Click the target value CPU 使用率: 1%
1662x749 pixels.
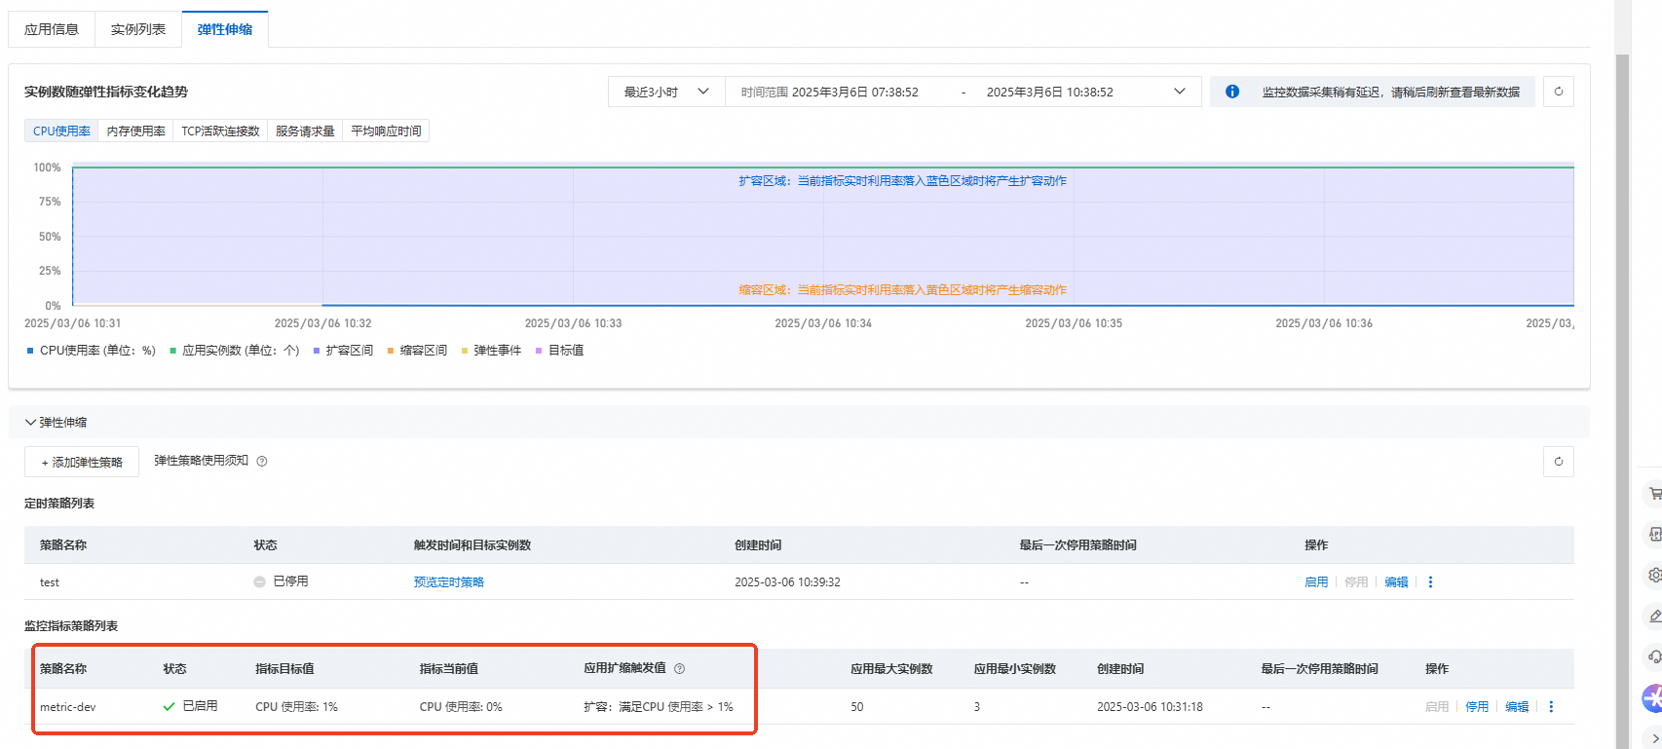click(x=296, y=707)
